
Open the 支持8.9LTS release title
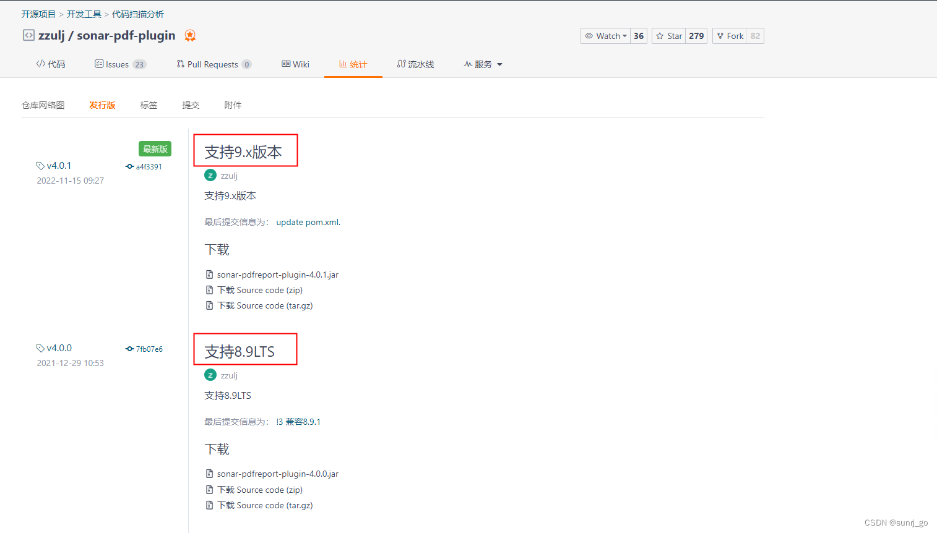point(240,352)
